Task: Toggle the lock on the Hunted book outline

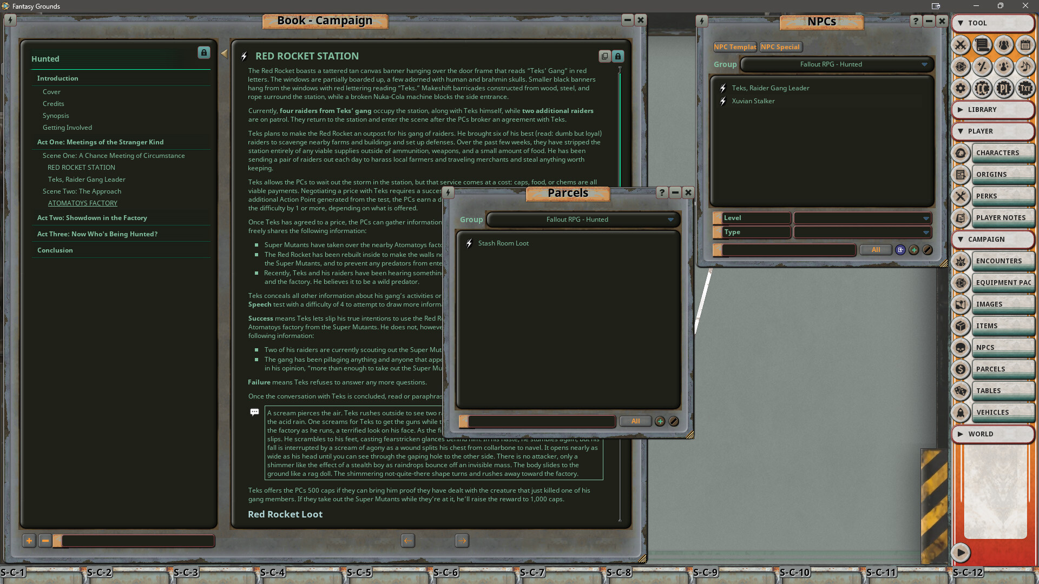Action: point(203,53)
